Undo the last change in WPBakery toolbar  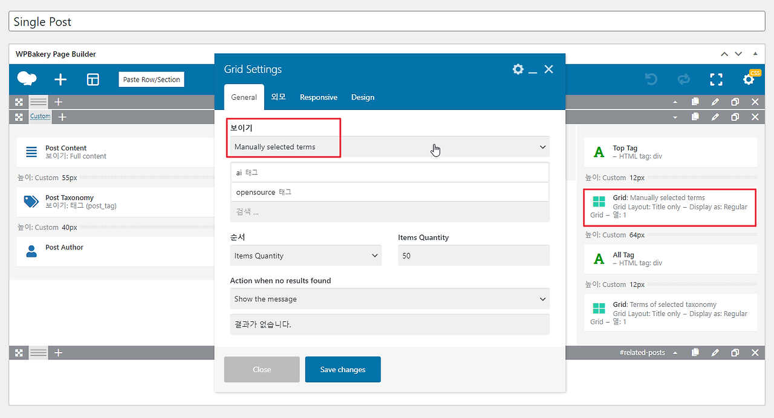tap(651, 79)
